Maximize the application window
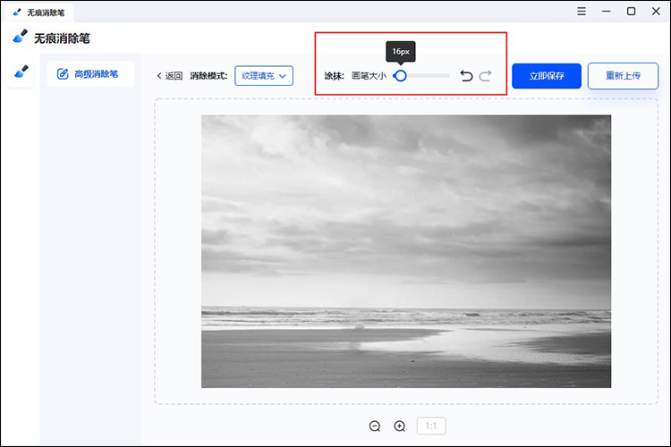This screenshot has height=447, width=671. point(631,11)
